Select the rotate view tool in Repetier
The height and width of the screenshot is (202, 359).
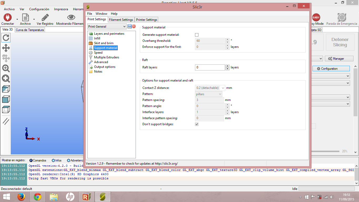pos(6,38)
